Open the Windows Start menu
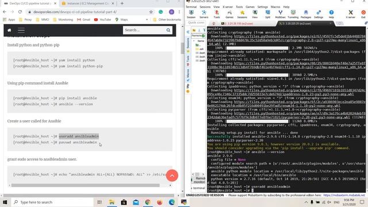This screenshot has width=368, height=207. tap(5, 202)
